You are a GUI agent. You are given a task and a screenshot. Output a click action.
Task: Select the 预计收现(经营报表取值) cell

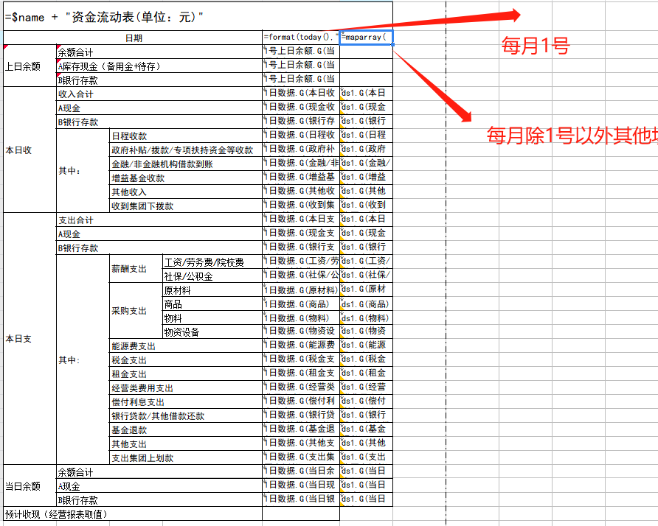[133, 513]
